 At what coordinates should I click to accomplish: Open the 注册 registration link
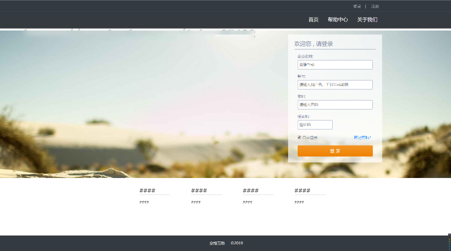click(375, 6)
